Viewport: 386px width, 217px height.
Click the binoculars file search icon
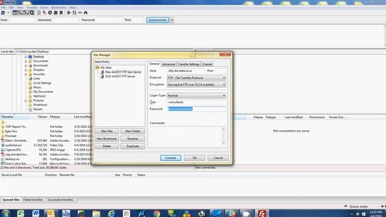(x=86, y=13)
